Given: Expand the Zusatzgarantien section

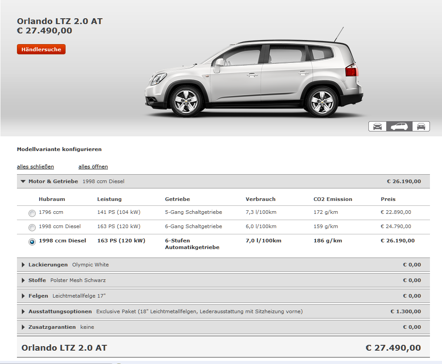Looking at the screenshot, I should pos(223,327).
